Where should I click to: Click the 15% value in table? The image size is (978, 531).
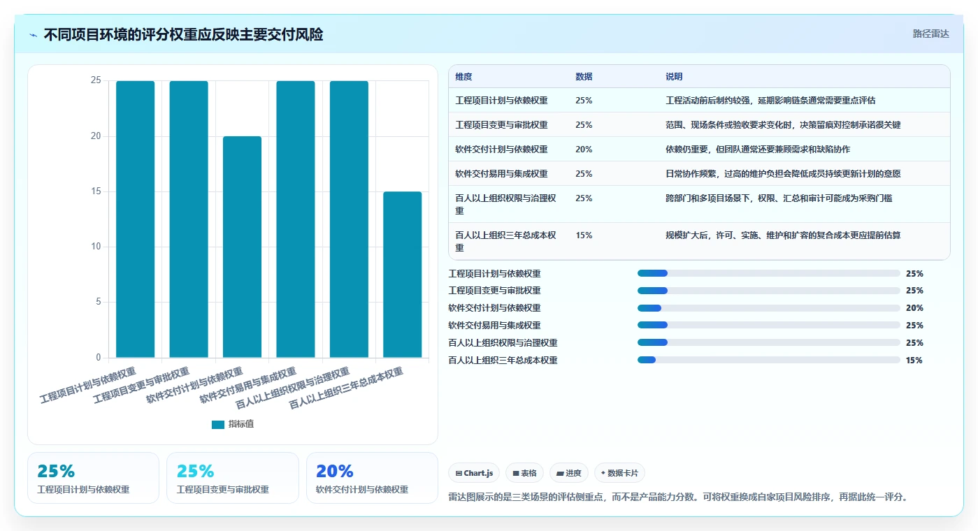[x=584, y=235]
